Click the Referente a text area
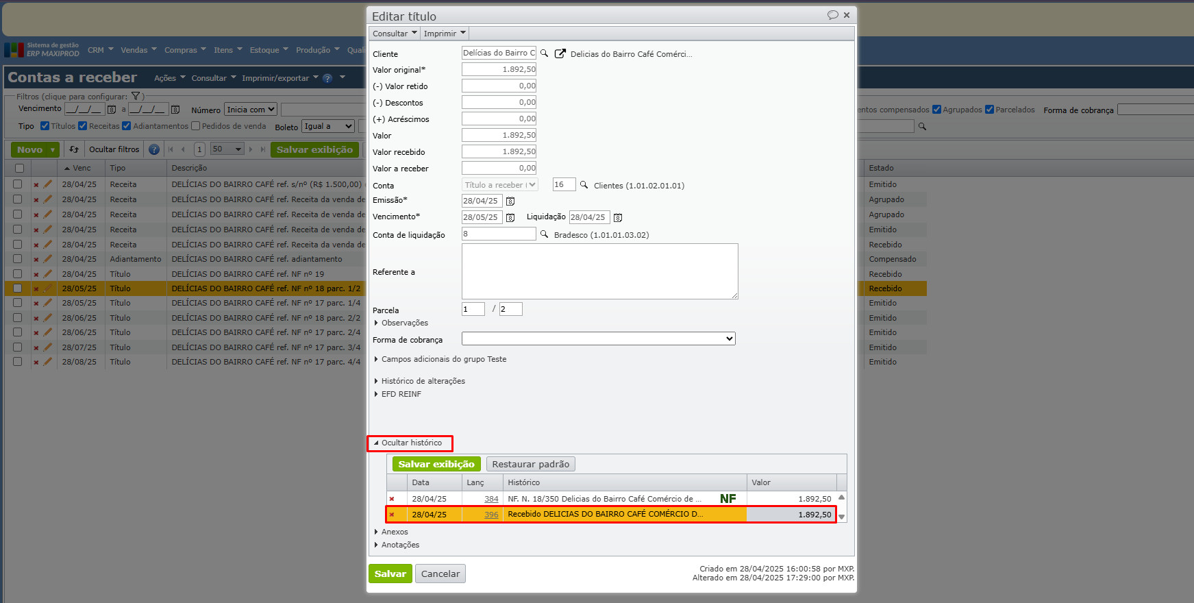 coord(600,271)
